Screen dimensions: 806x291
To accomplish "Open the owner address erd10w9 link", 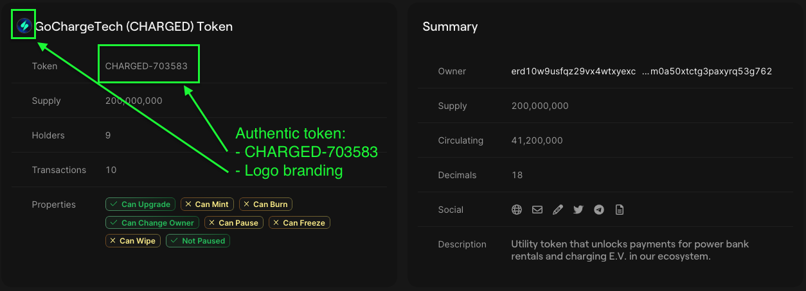I will click(641, 71).
